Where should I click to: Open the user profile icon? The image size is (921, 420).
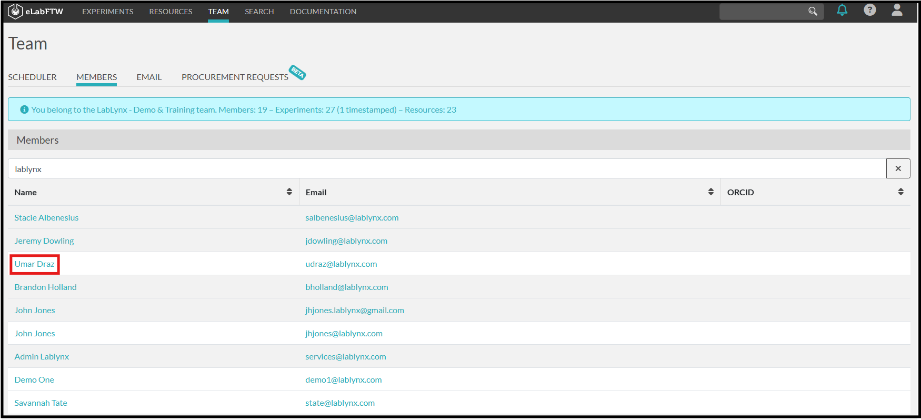(897, 10)
